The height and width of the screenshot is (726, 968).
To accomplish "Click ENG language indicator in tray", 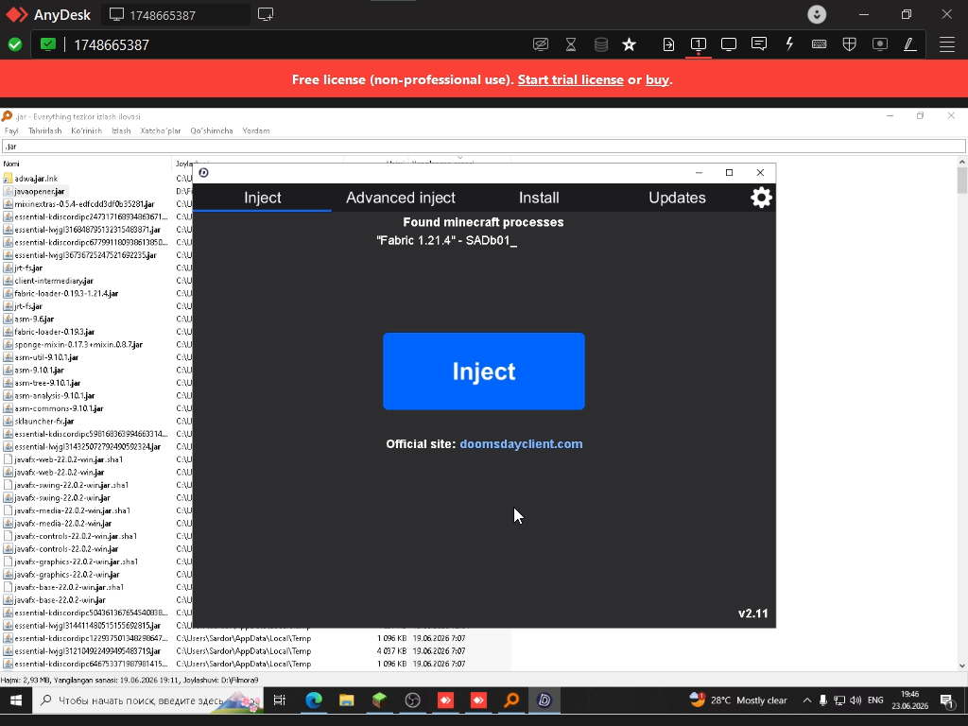I will pyautogui.click(x=875, y=700).
